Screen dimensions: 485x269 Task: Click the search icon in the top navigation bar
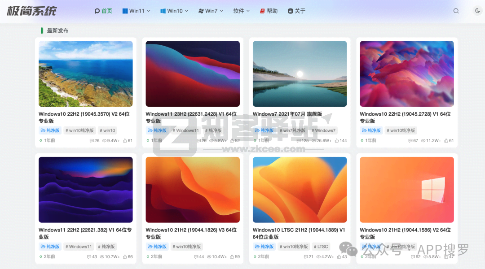456,10
